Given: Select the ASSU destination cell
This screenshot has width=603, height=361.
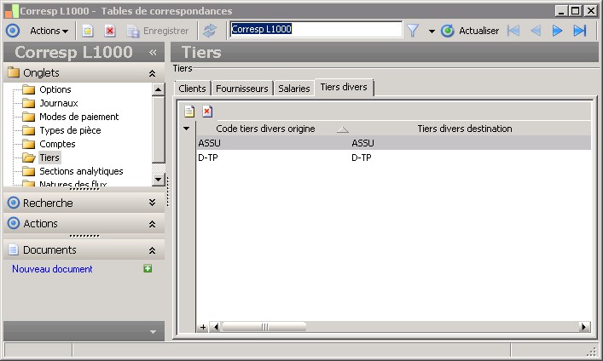Looking at the screenshot, I should click(471, 143).
